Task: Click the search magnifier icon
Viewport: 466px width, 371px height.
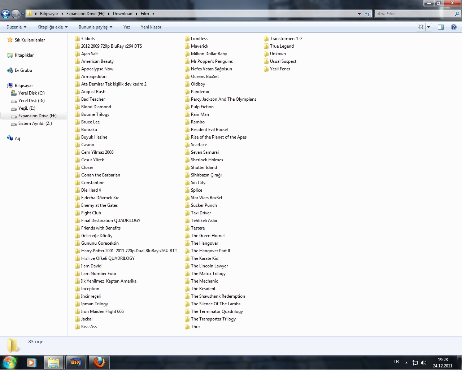Action: 457,14
